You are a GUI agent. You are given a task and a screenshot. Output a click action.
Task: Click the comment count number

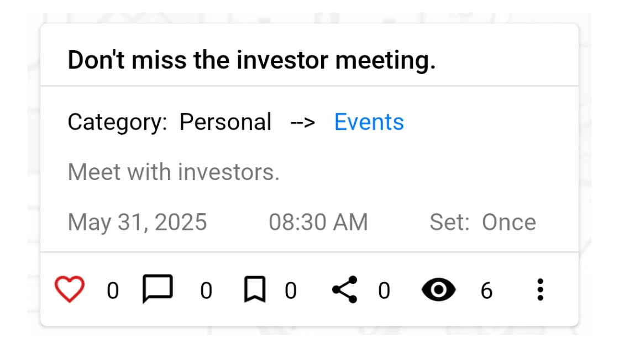click(206, 291)
